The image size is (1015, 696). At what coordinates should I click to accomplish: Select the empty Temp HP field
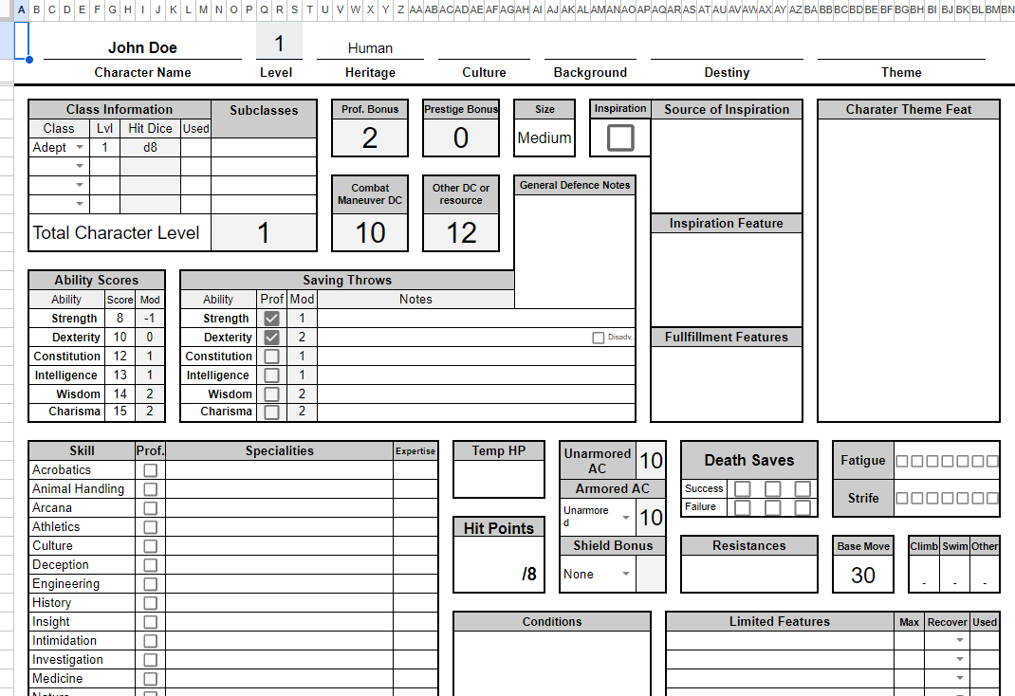click(499, 479)
